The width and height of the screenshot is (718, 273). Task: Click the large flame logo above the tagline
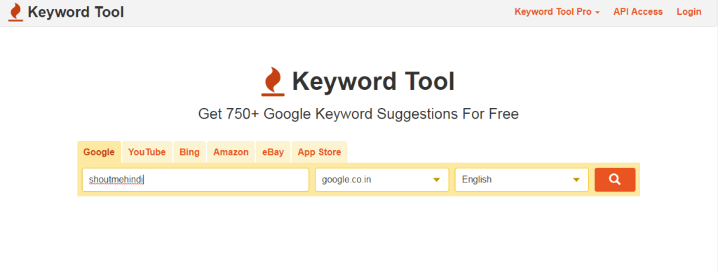pos(273,81)
